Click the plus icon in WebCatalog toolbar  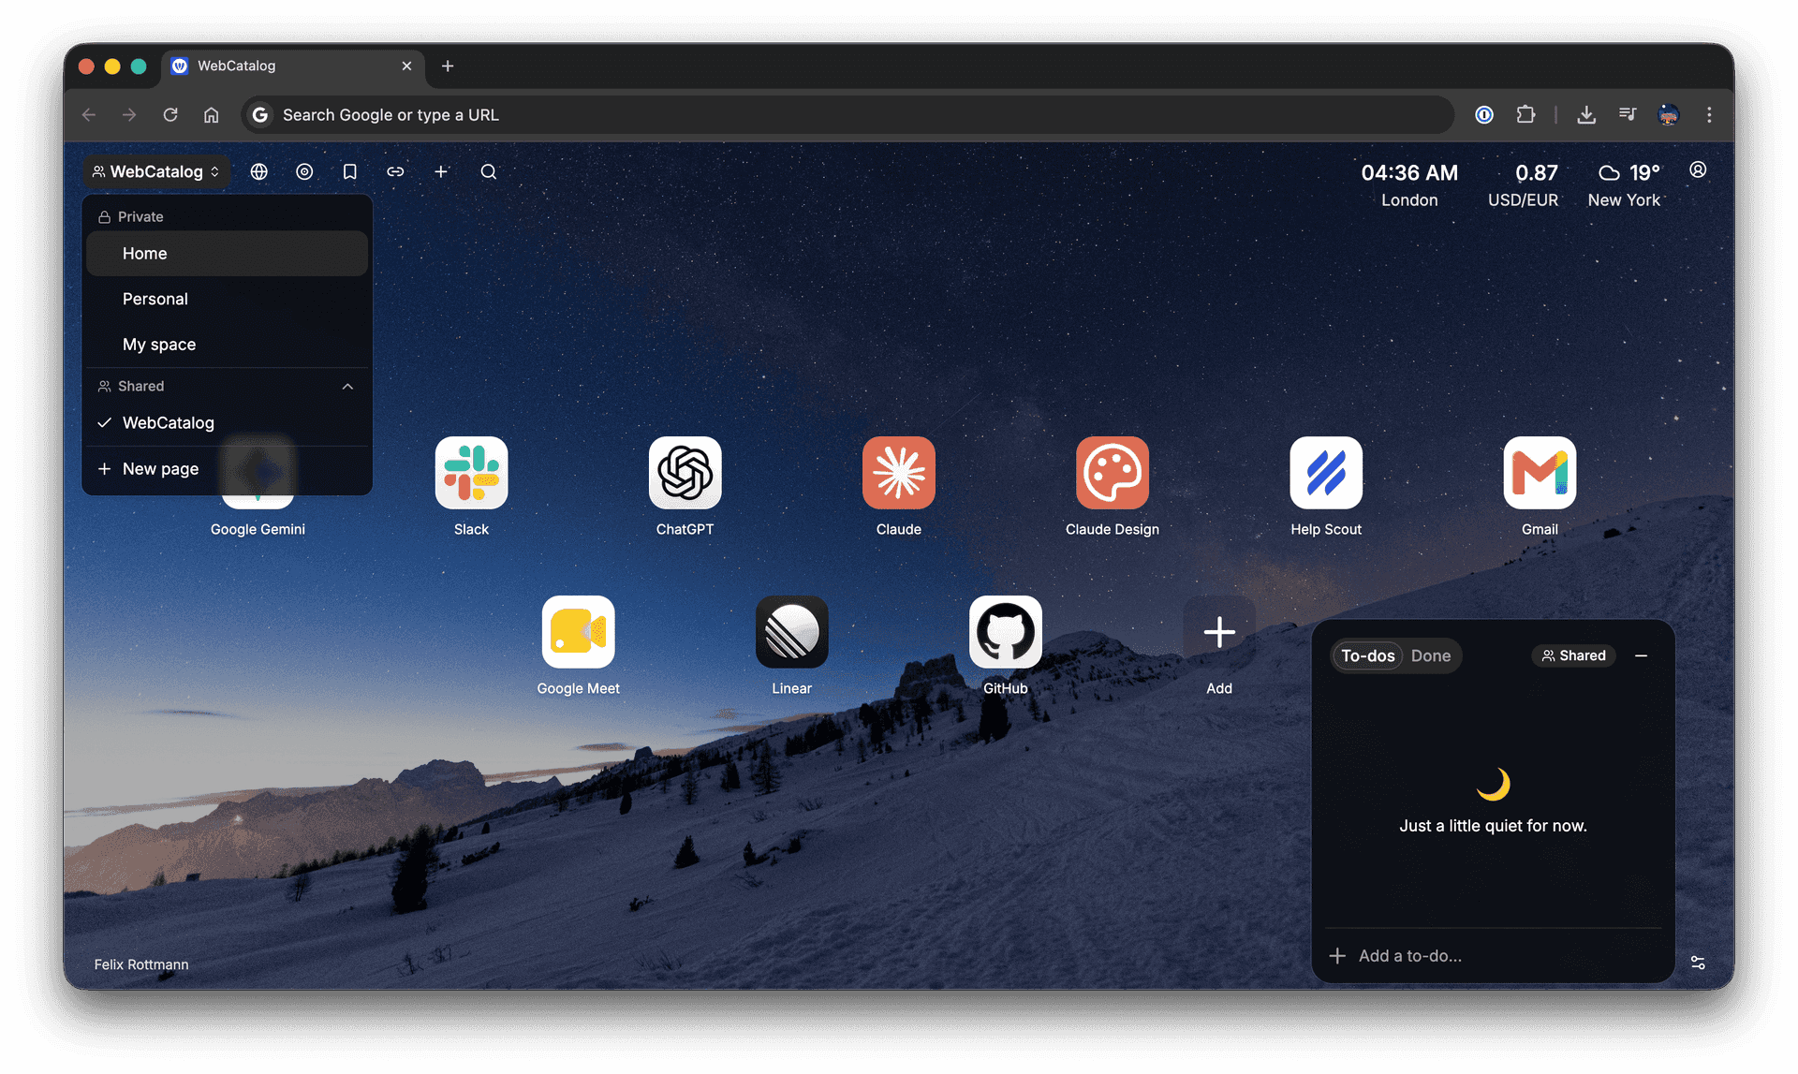coord(441,171)
